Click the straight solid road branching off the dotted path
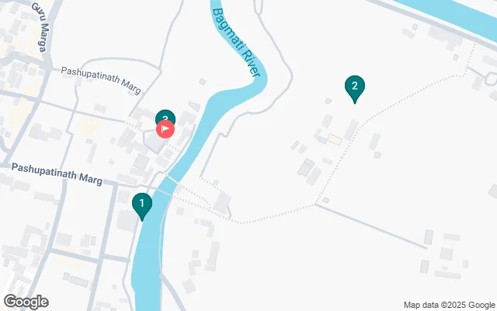 pyautogui.click(x=371, y=226)
